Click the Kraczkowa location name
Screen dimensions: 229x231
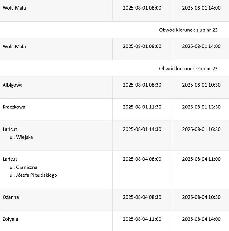tap(14, 107)
